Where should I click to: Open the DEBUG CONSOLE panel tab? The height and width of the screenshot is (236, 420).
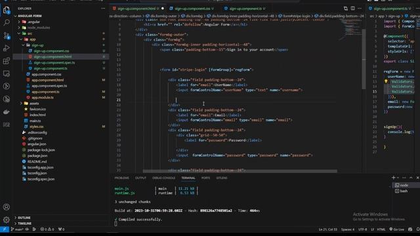click(x=163, y=178)
